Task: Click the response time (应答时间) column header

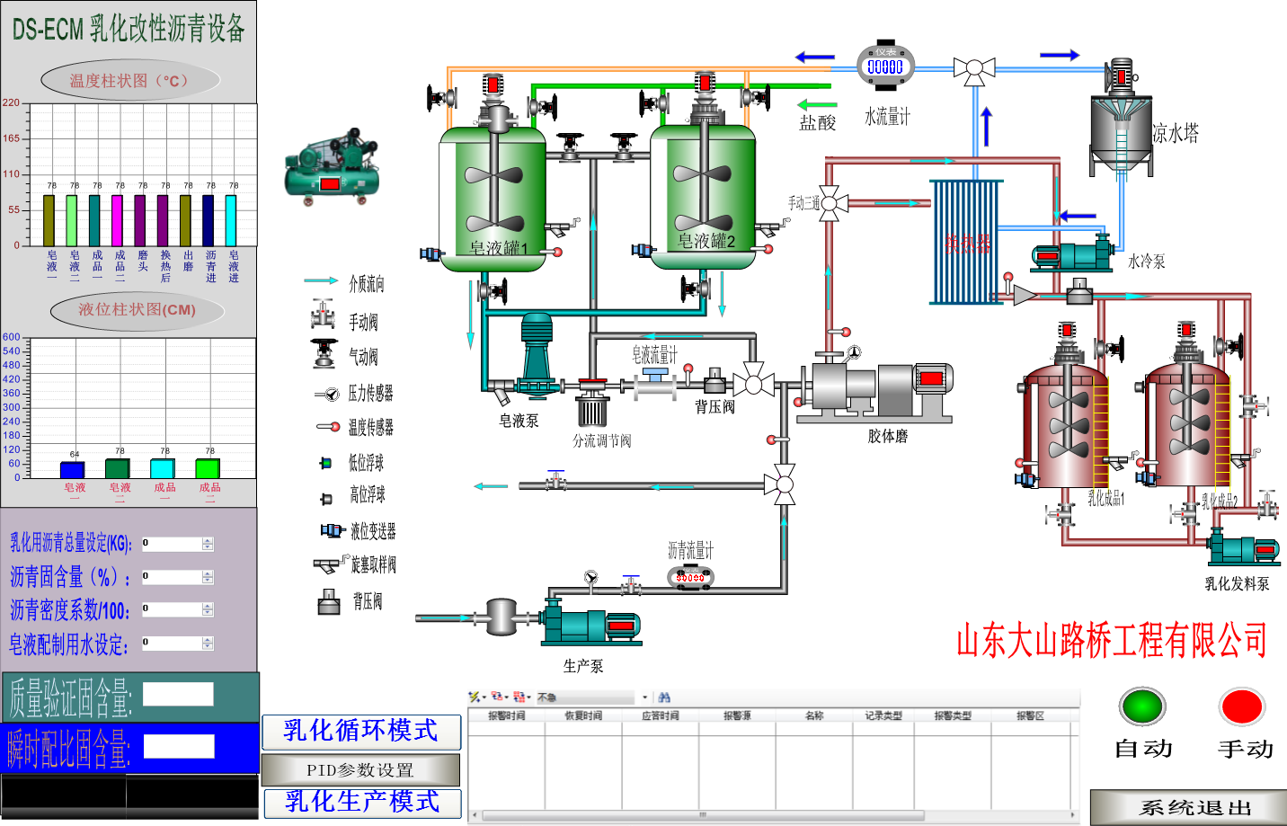Action: coord(661,716)
